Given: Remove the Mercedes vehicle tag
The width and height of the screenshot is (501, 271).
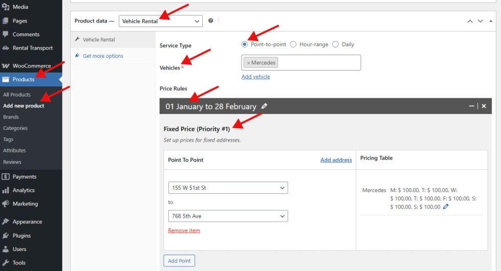Looking at the screenshot, I should pyautogui.click(x=249, y=63).
